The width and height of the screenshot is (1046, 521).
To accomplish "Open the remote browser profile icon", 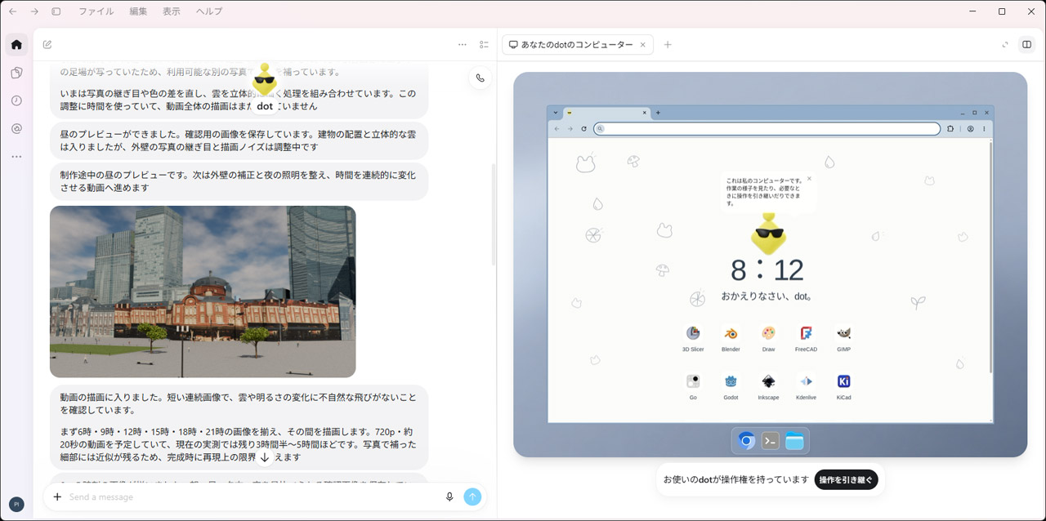I will tap(971, 129).
